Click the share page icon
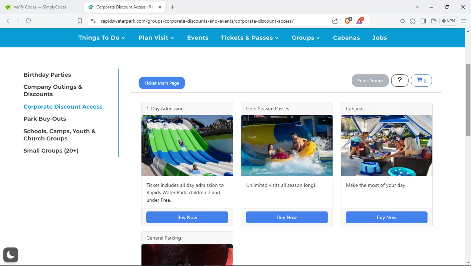Image resolution: width=471 pixels, height=266 pixels. (335, 21)
